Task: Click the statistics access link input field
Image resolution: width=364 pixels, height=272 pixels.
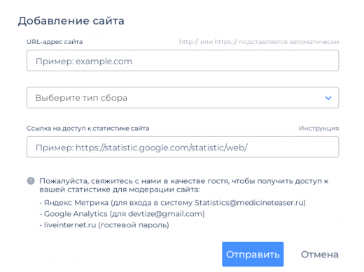Action: [x=183, y=147]
